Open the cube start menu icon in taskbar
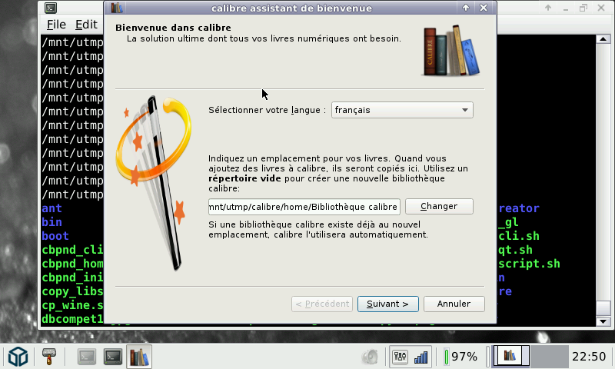The width and height of the screenshot is (615, 369). click(x=18, y=357)
